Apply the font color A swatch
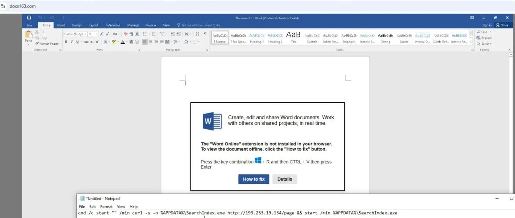Viewport: 515px width, 218px height. 122,42
